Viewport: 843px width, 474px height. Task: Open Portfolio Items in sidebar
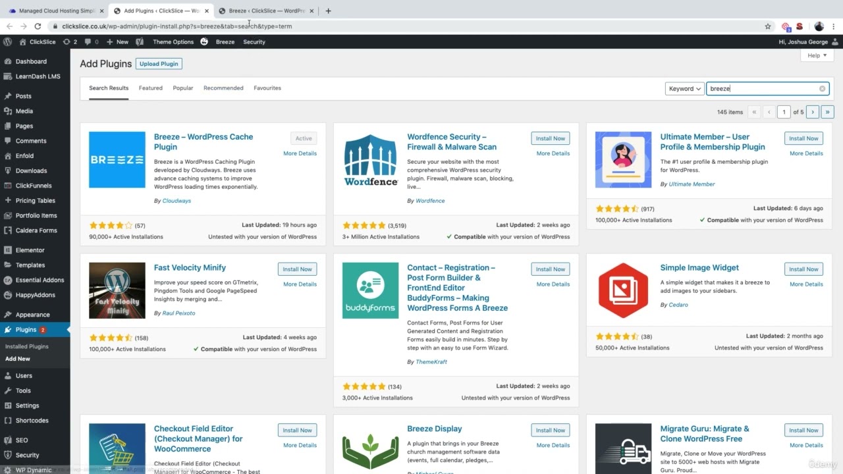tap(36, 215)
